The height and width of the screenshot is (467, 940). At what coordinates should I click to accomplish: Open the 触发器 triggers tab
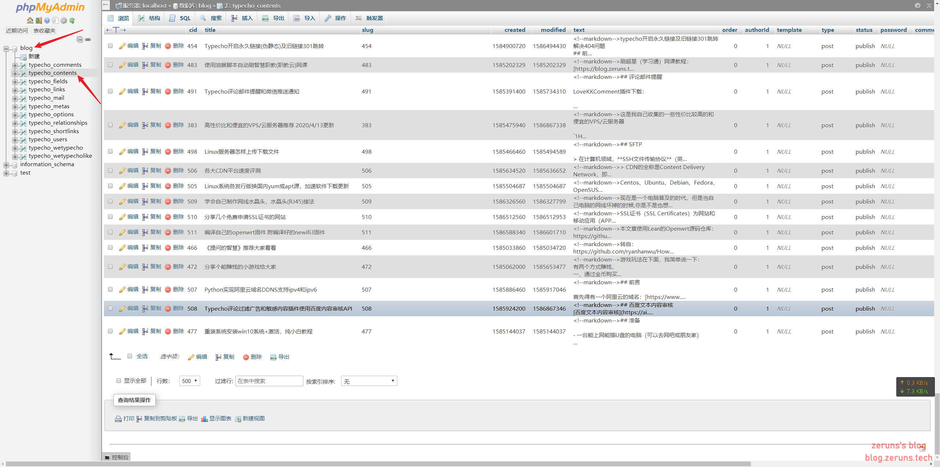click(x=369, y=18)
